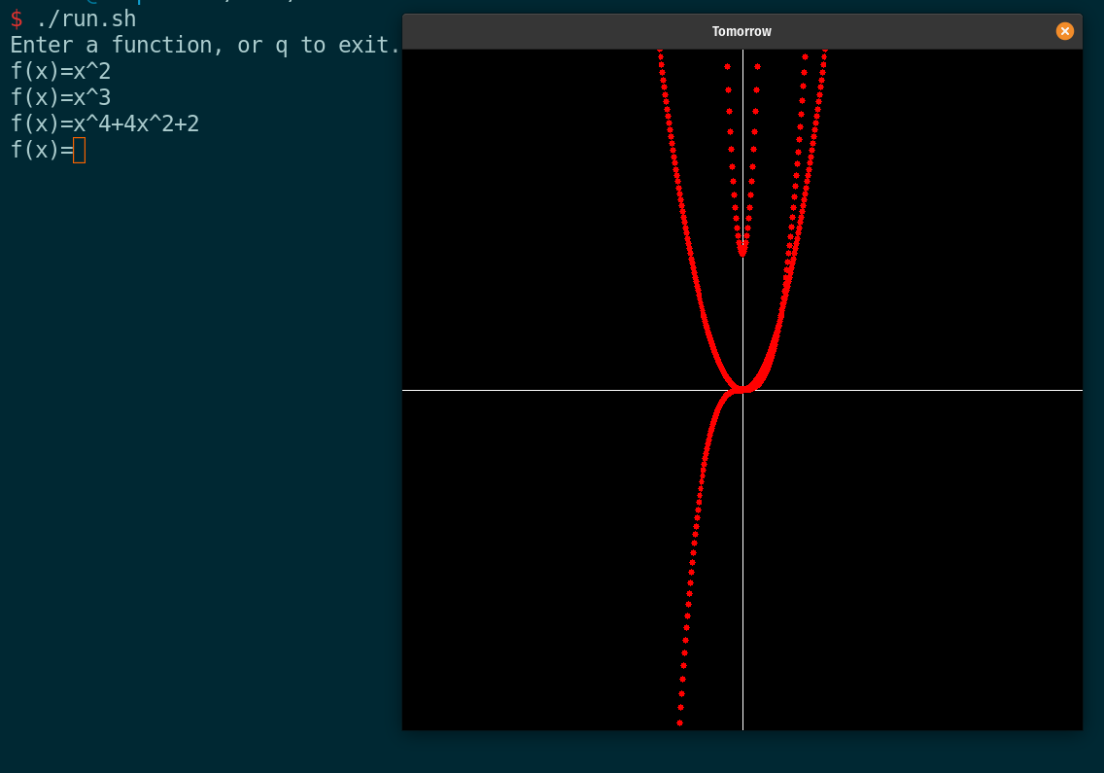Click the right end of the x-axis
Image resolution: width=1104 pixels, height=773 pixels.
point(1074,390)
